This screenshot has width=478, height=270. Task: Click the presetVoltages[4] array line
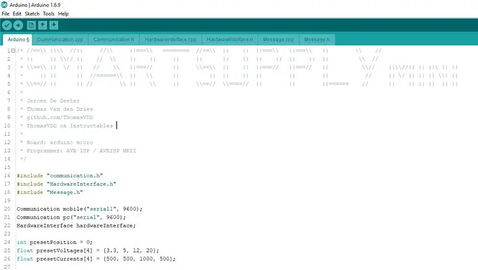(x=88, y=250)
